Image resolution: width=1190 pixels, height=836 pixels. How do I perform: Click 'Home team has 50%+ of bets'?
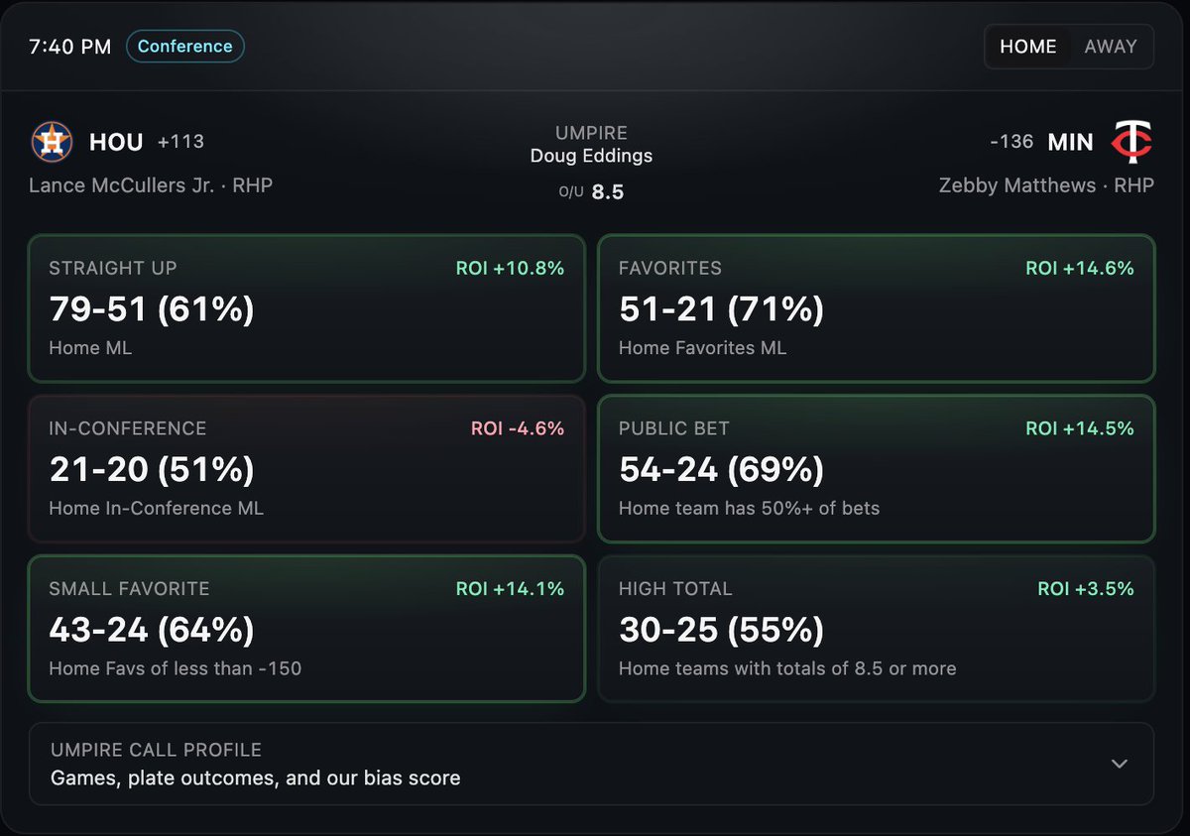click(750, 509)
